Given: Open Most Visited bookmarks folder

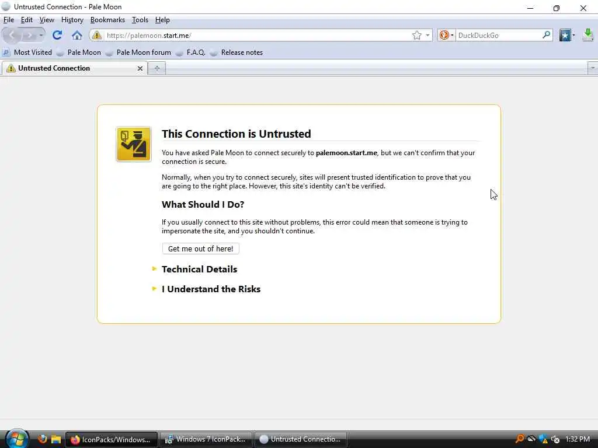Looking at the screenshot, I should [27, 52].
